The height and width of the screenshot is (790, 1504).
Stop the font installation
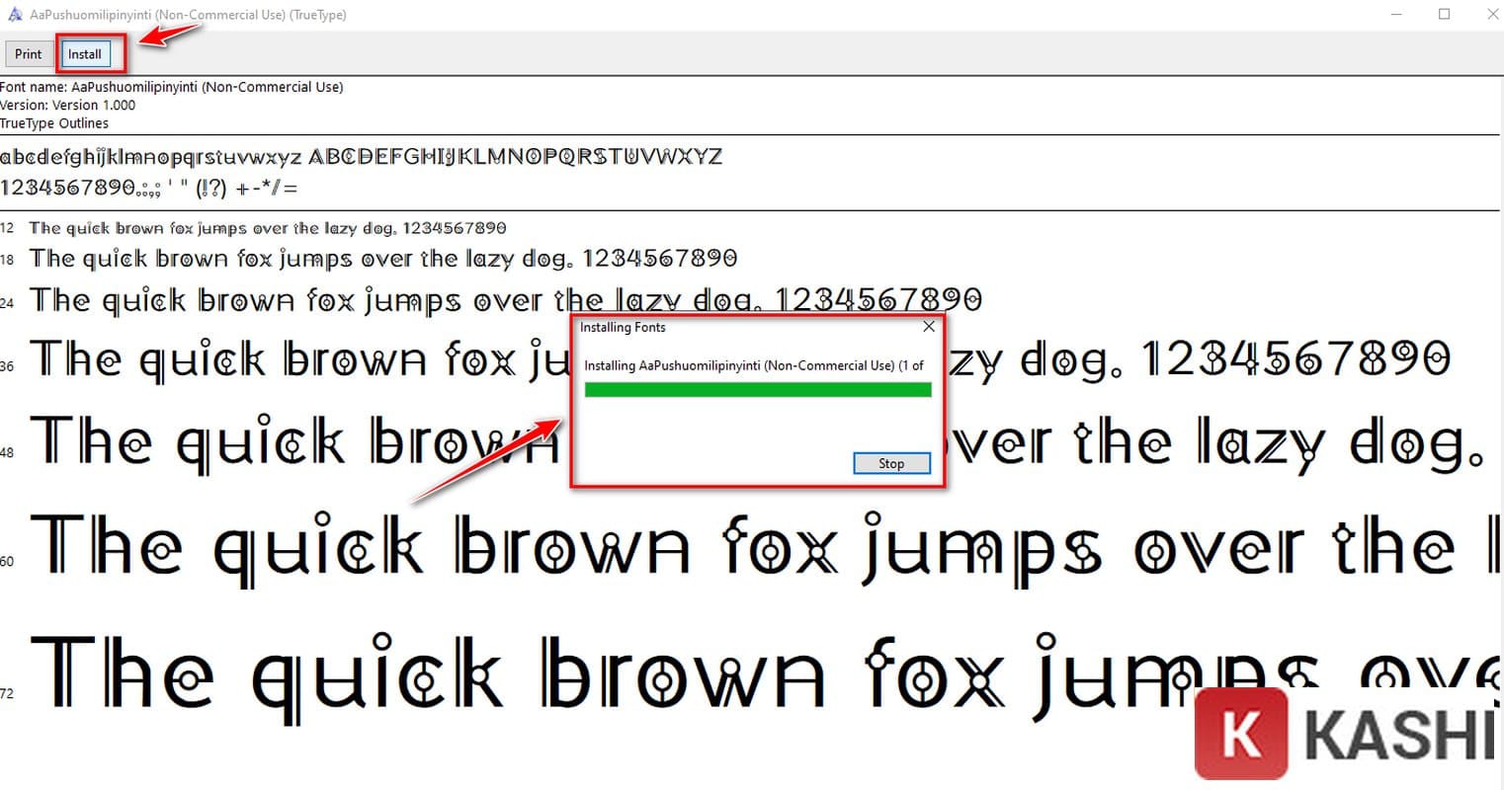click(x=890, y=463)
